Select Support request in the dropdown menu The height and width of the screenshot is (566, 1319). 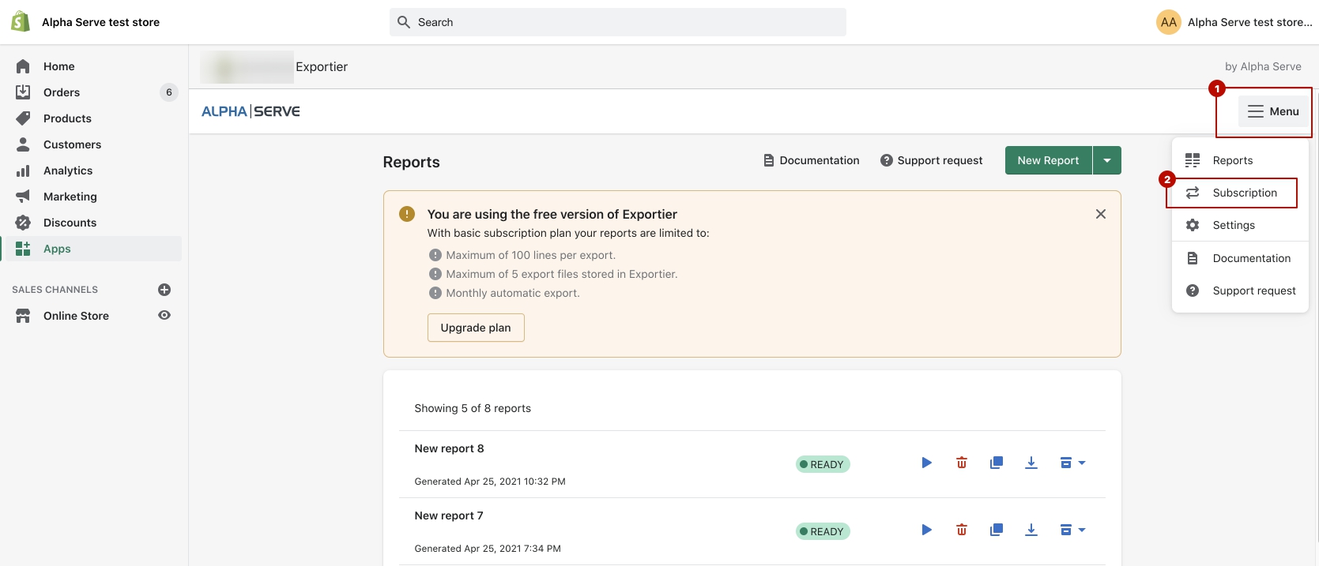[x=1240, y=290]
